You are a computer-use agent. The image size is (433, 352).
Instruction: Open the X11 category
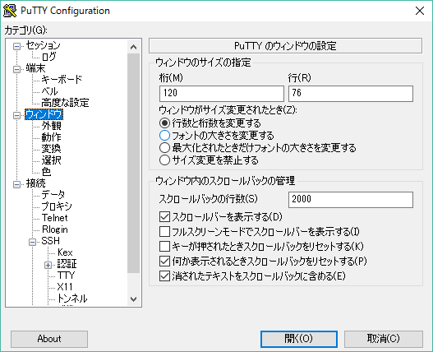point(65,287)
